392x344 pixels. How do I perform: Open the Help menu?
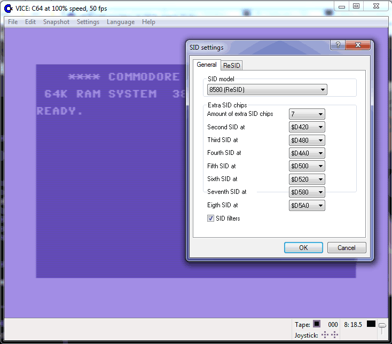click(149, 22)
